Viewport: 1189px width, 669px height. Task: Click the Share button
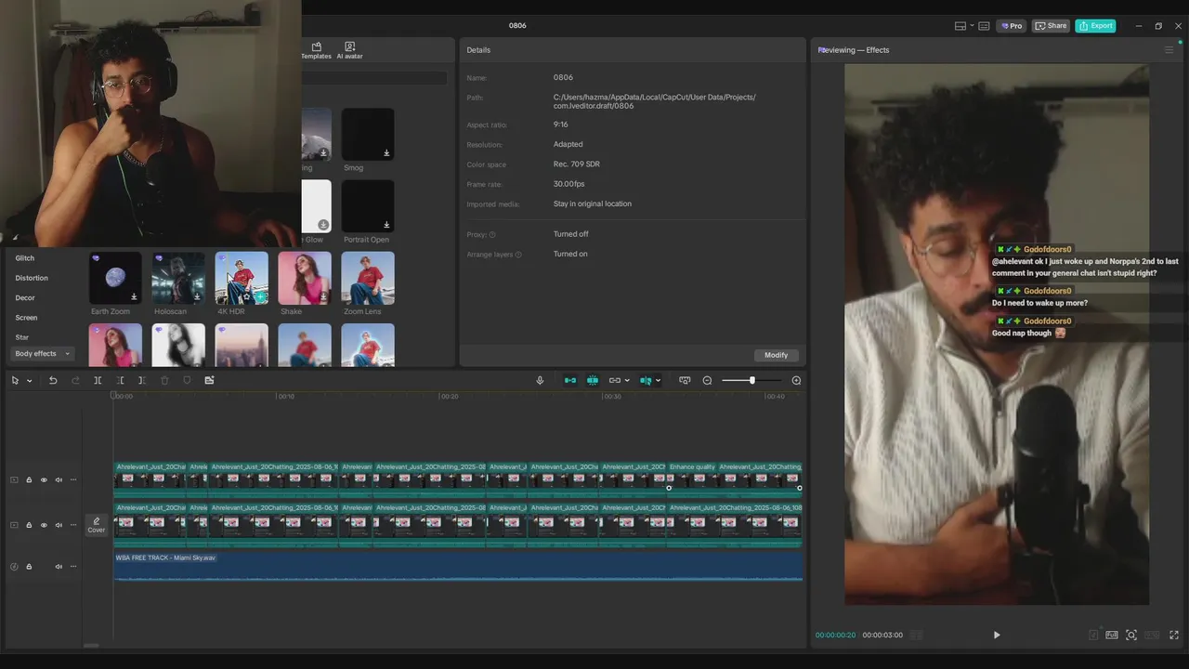point(1052,26)
